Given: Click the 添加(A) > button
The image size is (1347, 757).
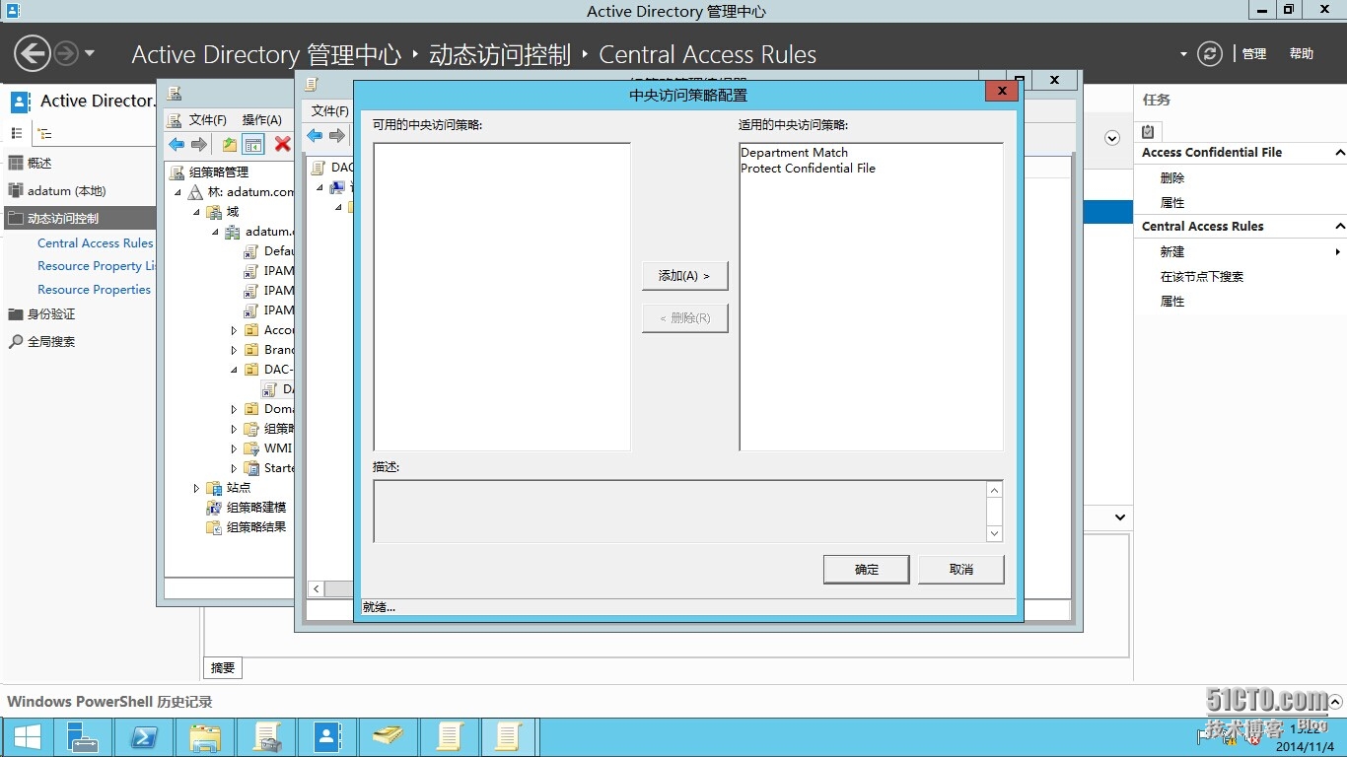Looking at the screenshot, I should (x=684, y=276).
